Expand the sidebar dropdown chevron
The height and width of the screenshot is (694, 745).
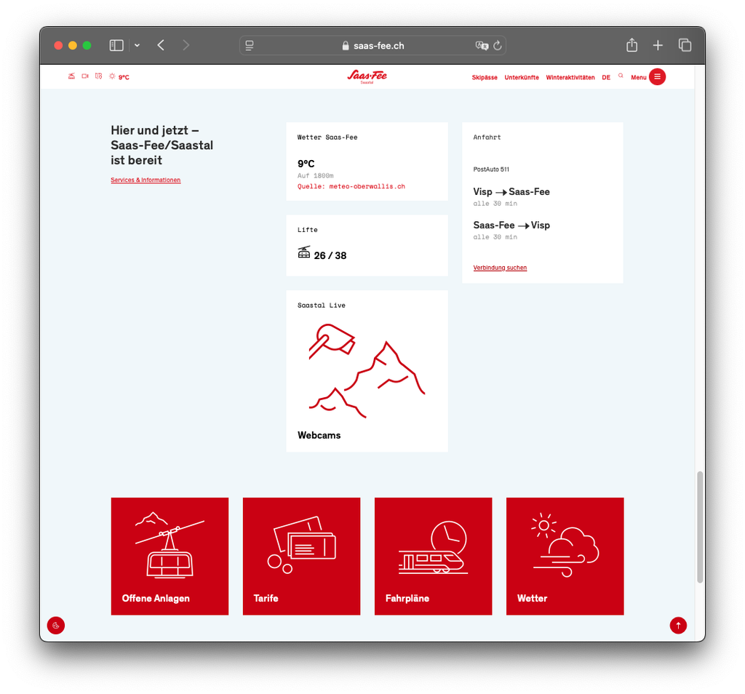point(137,45)
